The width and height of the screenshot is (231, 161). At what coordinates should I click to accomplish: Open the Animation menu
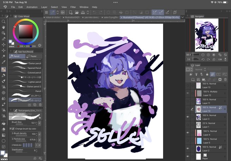(32, 7)
